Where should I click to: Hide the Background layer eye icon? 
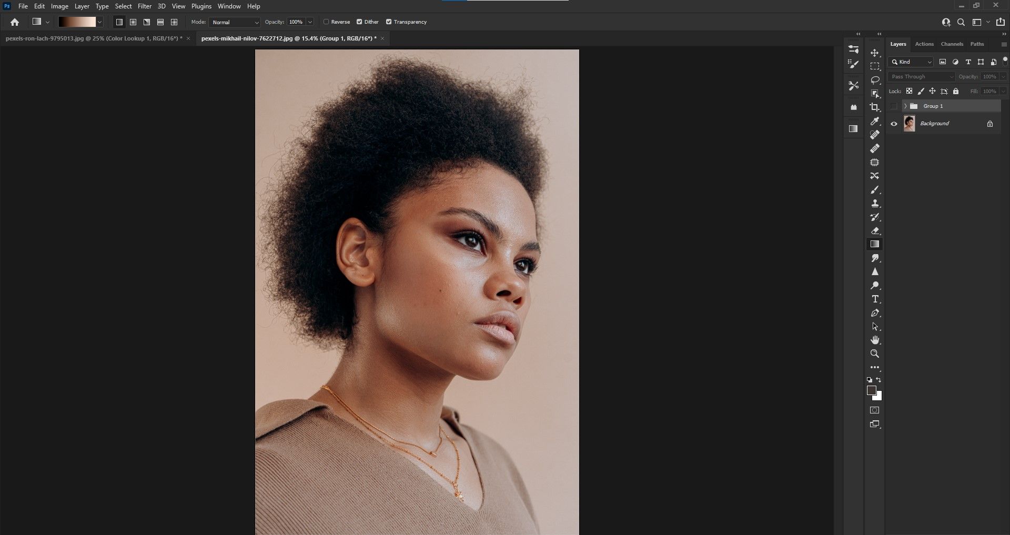pos(894,124)
